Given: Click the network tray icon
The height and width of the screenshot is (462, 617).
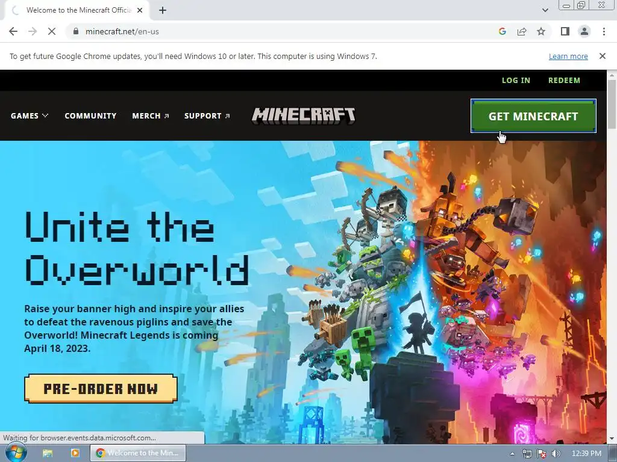Looking at the screenshot, I should coord(527,454).
